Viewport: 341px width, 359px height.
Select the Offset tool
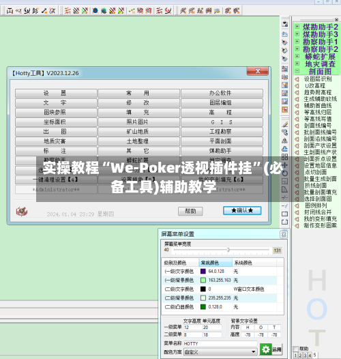click(x=285, y=149)
